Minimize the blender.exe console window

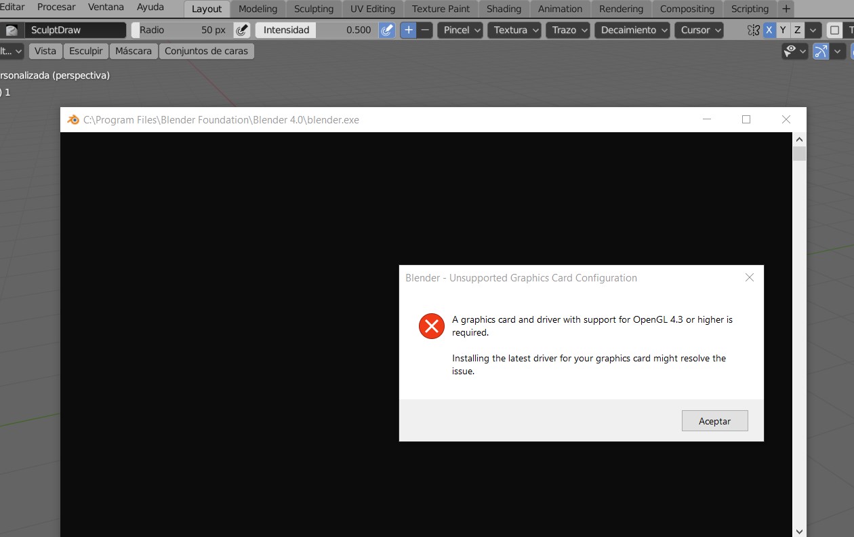[707, 120]
